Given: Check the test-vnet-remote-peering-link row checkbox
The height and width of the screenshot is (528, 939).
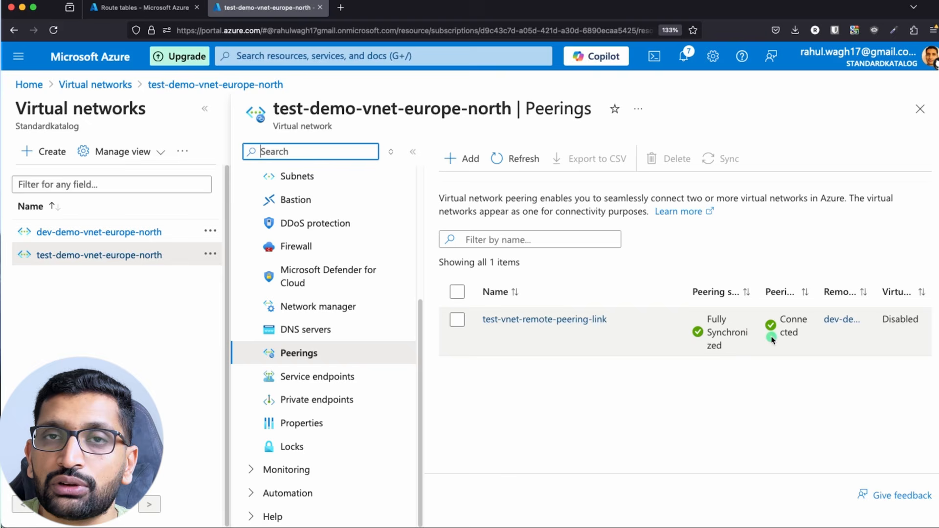Looking at the screenshot, I should point(457,320).
